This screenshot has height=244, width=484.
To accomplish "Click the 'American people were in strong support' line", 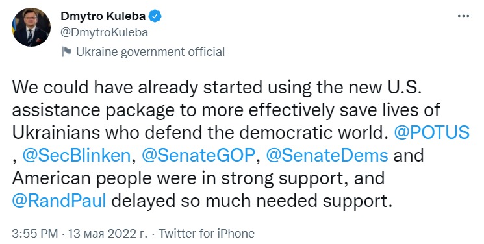I will [x=198, y=178].
